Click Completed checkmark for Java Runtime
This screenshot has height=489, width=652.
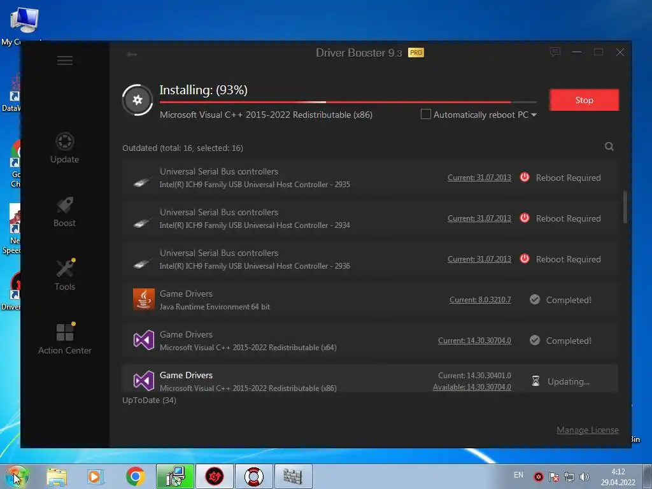tap(535, 299)
